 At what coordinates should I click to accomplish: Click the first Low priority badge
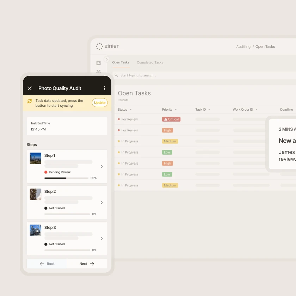(167, 152)
